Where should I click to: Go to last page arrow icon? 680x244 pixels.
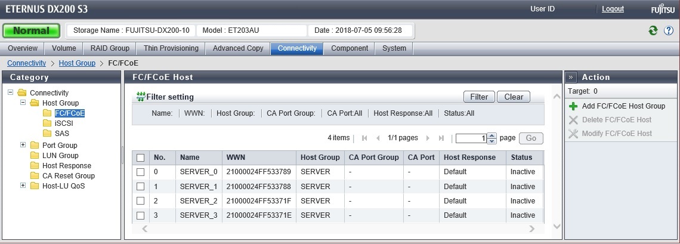(x=441, y=138)
